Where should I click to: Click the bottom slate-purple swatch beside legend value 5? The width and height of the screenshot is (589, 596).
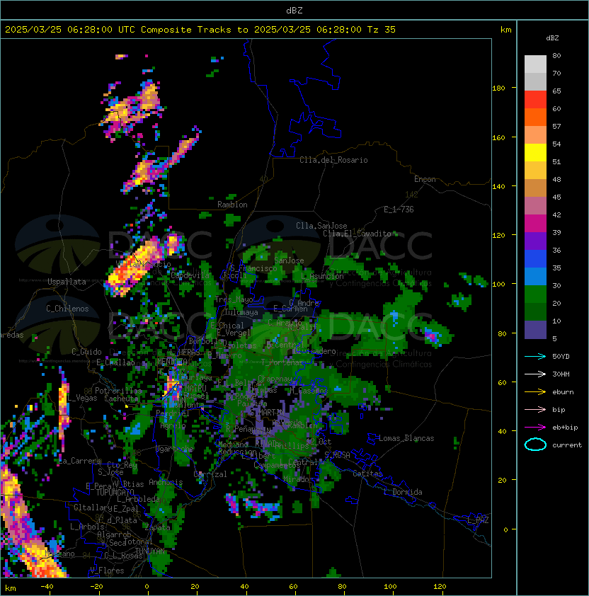pos(535,330)
